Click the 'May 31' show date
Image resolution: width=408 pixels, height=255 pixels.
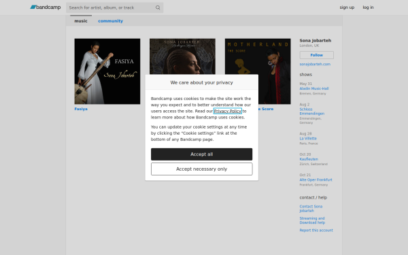tap(305, 84)
